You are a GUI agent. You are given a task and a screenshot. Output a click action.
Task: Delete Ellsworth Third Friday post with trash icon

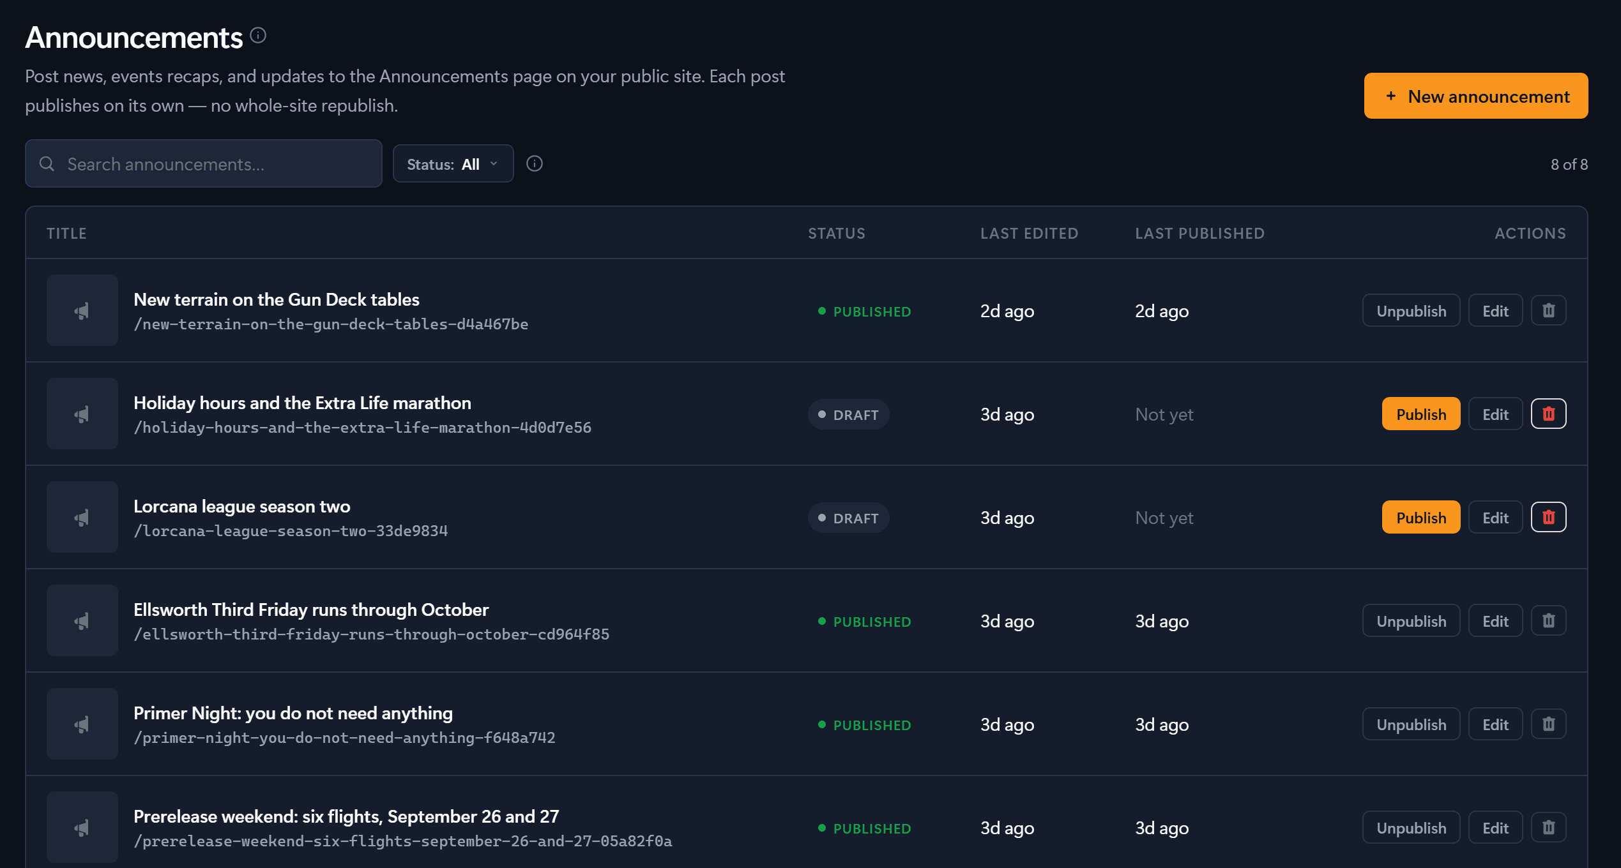coord(1549,621)
